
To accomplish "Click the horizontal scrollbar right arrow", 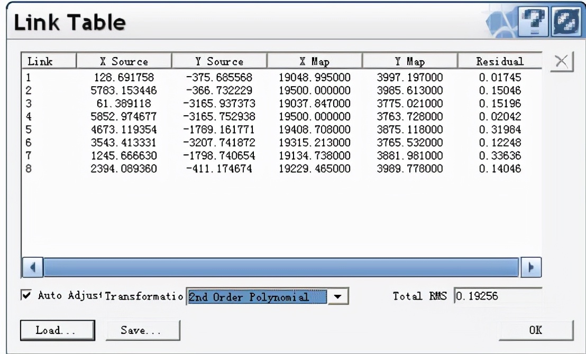I will coord(530,267).
